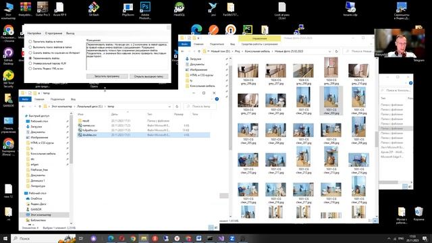This screenshot has width=432, height=243.
Task: Open the 360 Total Security shortcut
Action: pos(8,79)
